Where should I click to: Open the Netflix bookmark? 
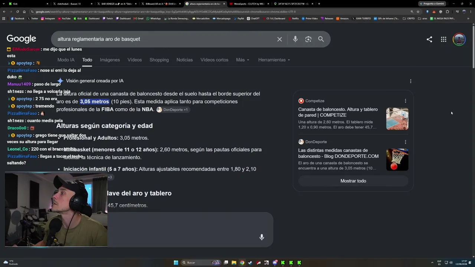[294, 19]
